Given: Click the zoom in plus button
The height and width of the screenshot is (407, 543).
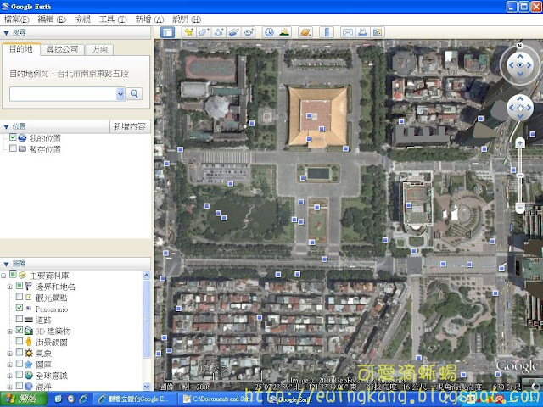Looking at the screenshot, I should (x=520, y=143).
